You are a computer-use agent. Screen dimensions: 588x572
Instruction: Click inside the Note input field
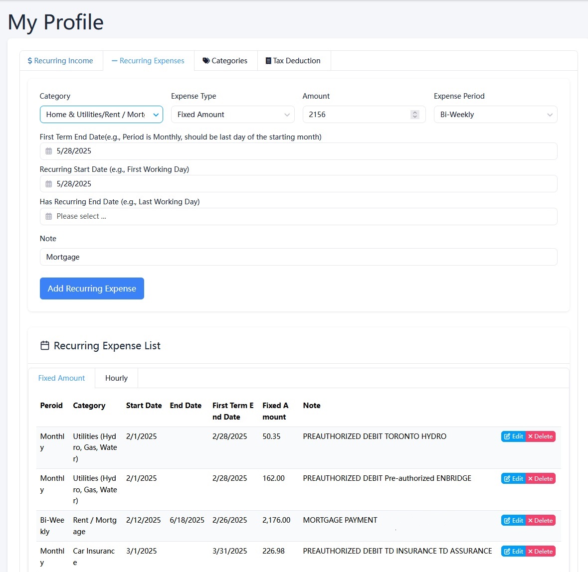(x=199, y=257)
